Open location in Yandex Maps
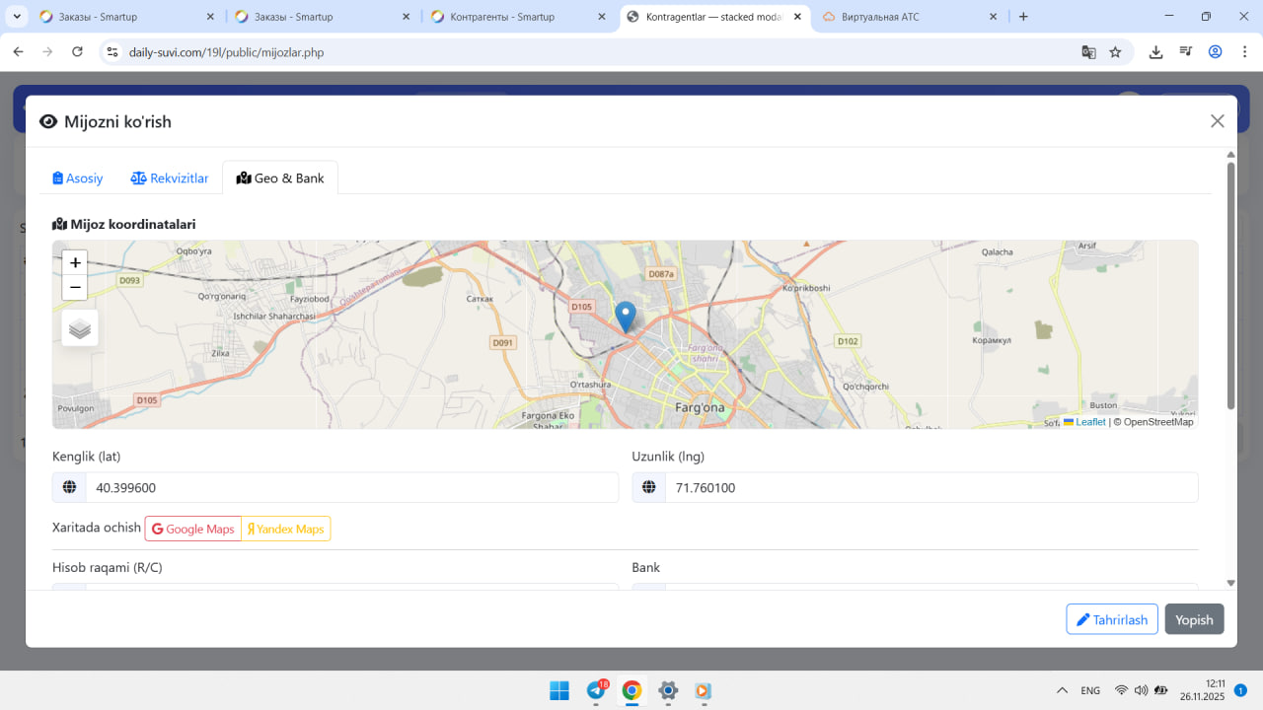Screen dimensions: 1263x710 pos(285,530)
